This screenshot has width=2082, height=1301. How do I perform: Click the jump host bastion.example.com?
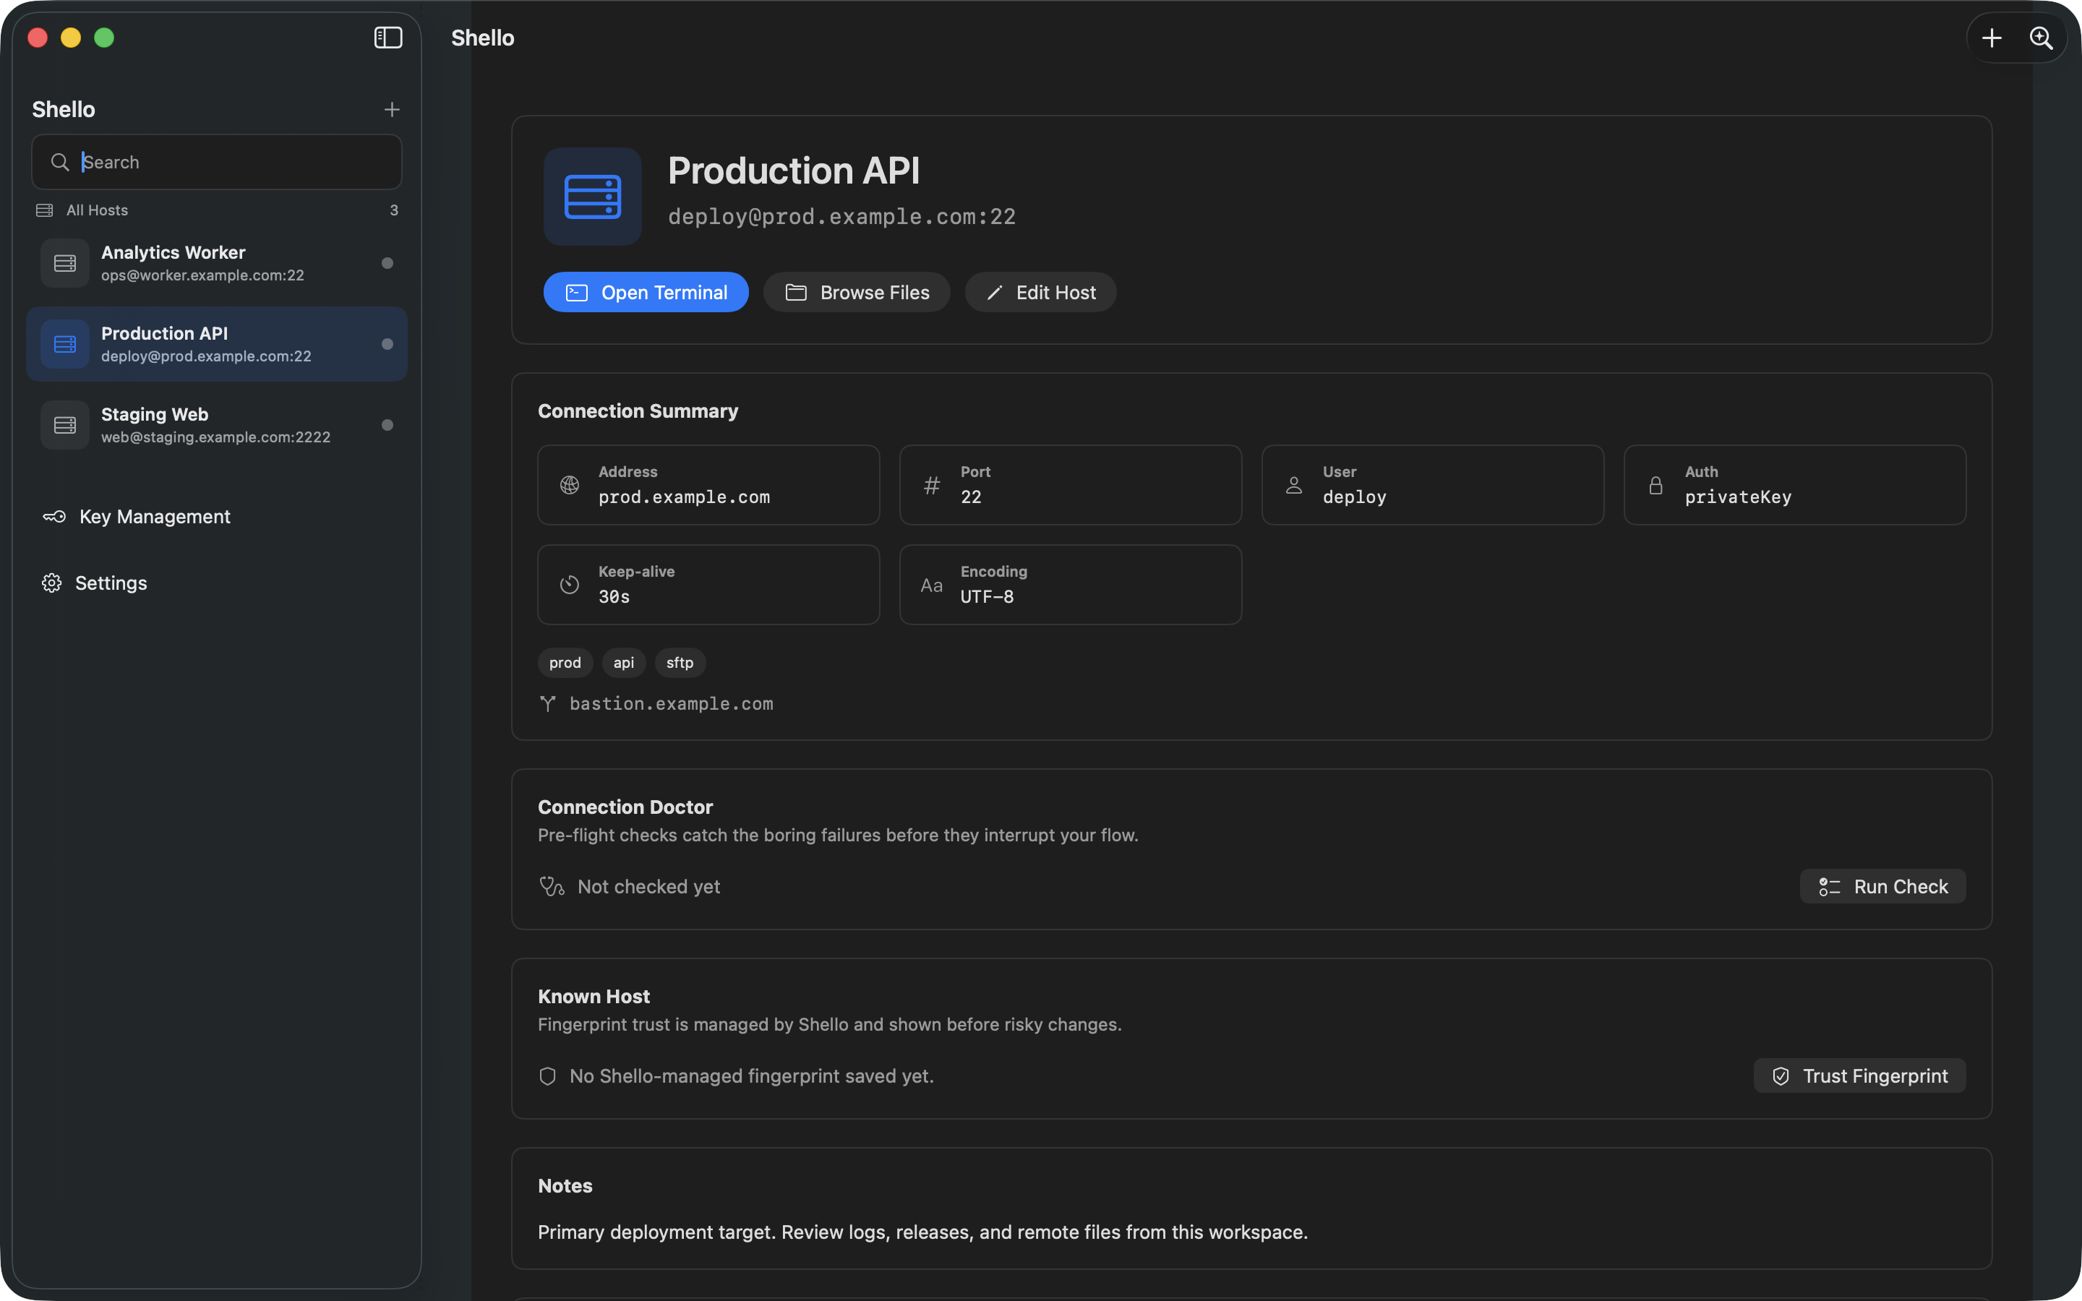pos(671,704)
